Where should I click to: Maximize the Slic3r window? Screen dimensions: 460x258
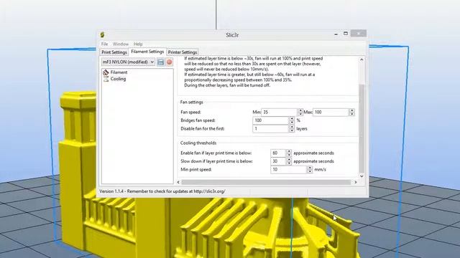tap(346, 34)
